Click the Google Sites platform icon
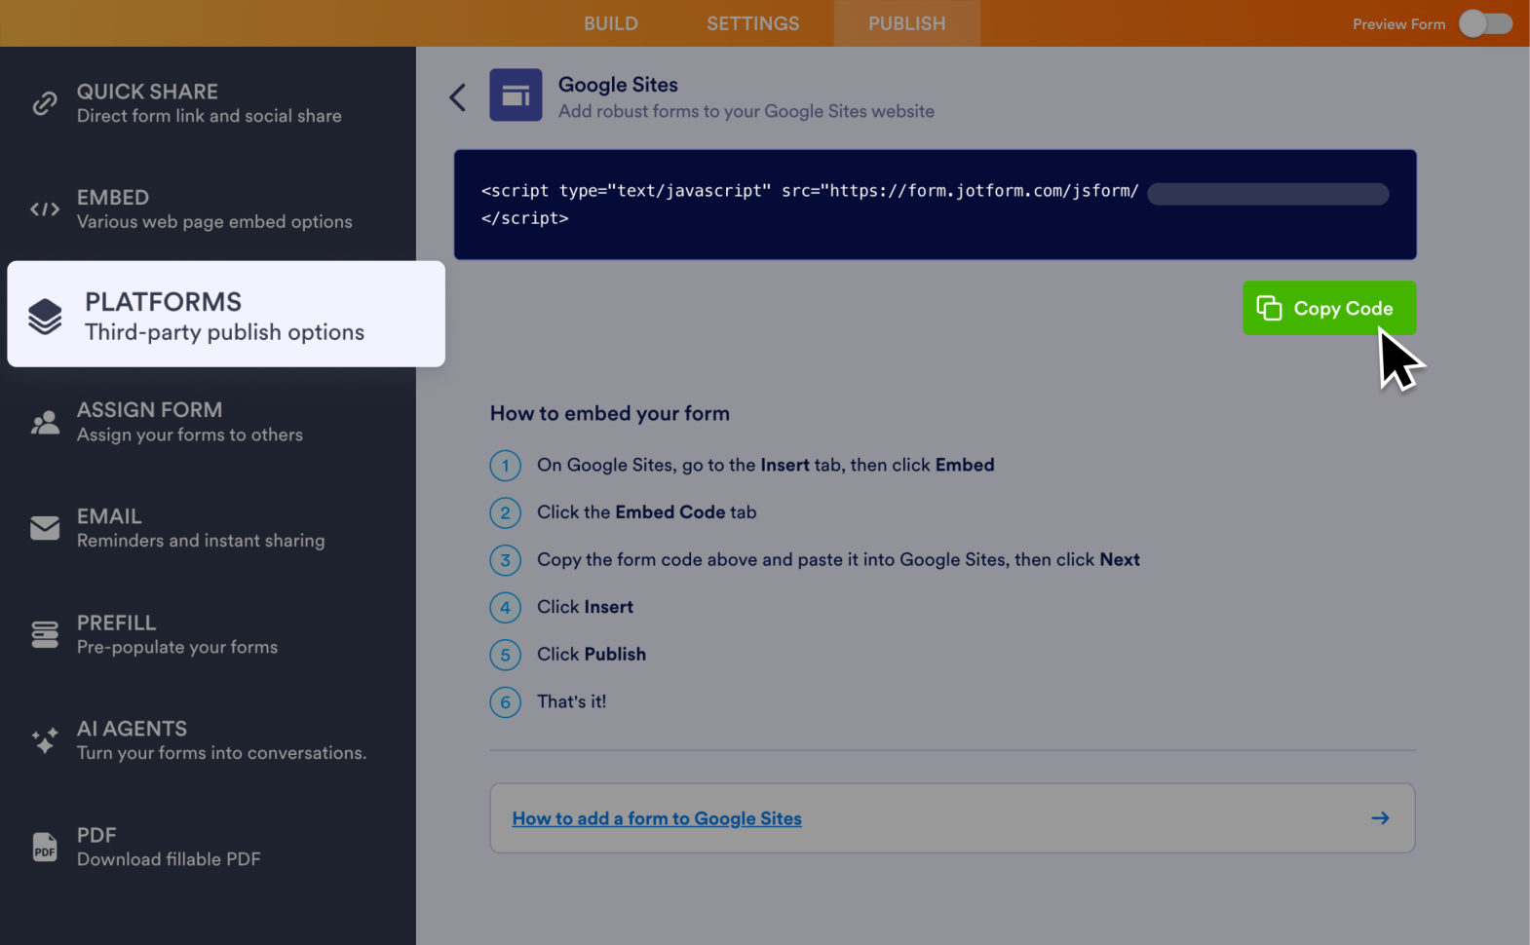The width and height of the screenshot is (1530, 945). click(516, 94)
